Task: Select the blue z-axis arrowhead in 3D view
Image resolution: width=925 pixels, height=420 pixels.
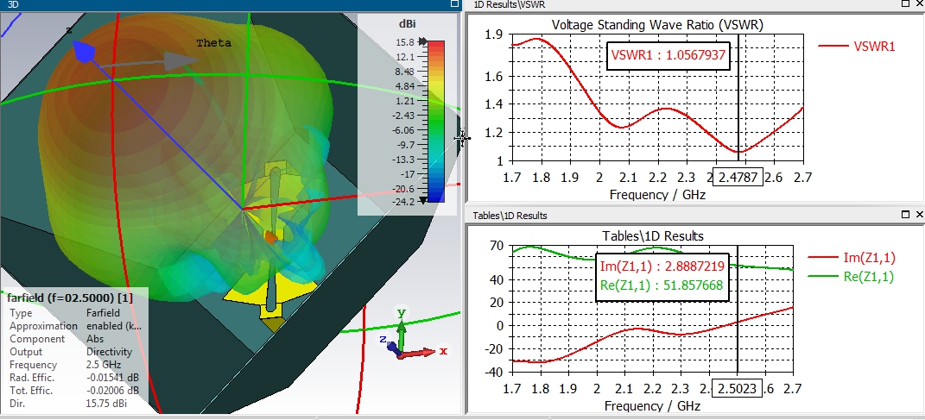Action: (85, 51)
